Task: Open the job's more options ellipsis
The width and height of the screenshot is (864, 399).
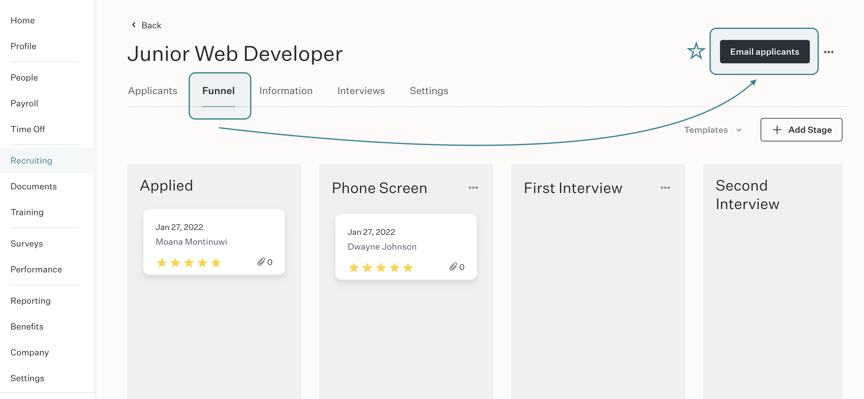Action: [828, 52]
